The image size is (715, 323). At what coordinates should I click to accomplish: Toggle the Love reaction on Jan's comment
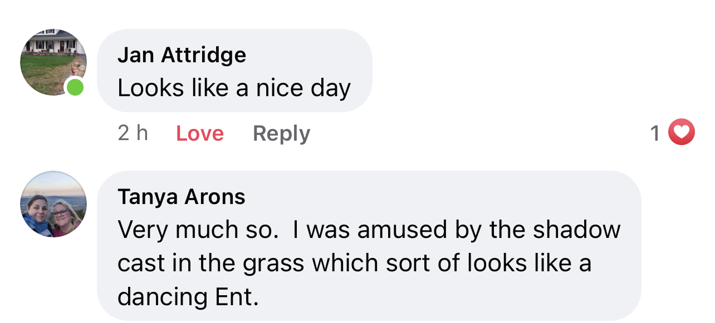(200, 133)
